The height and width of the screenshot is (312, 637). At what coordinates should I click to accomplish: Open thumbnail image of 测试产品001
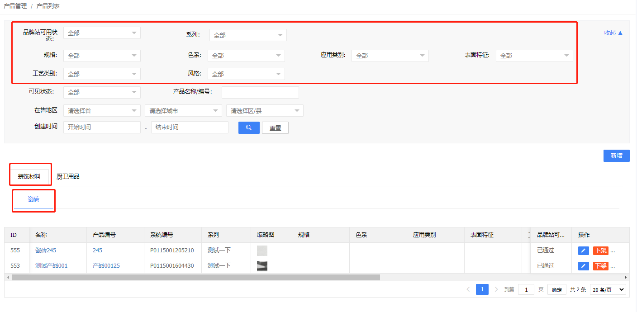tap(262, 266)
